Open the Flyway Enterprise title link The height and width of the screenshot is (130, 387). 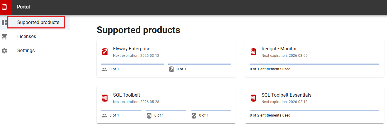coord(132,49)
